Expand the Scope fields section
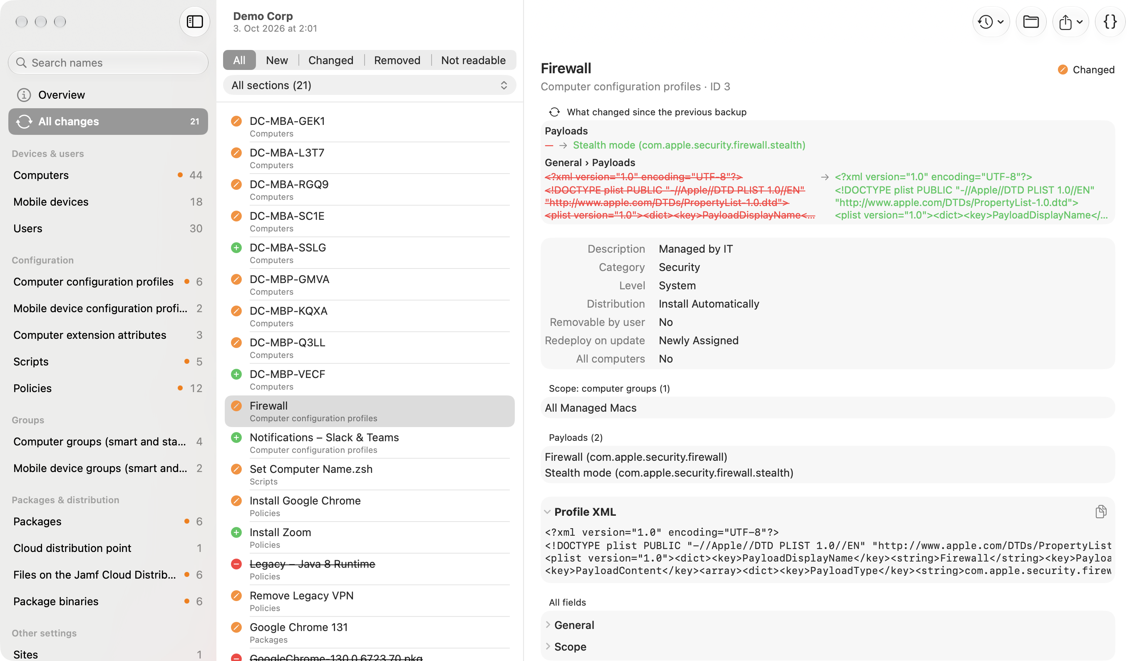The height and width of the screenshot is (661, 1132). (x=547, y=646)
